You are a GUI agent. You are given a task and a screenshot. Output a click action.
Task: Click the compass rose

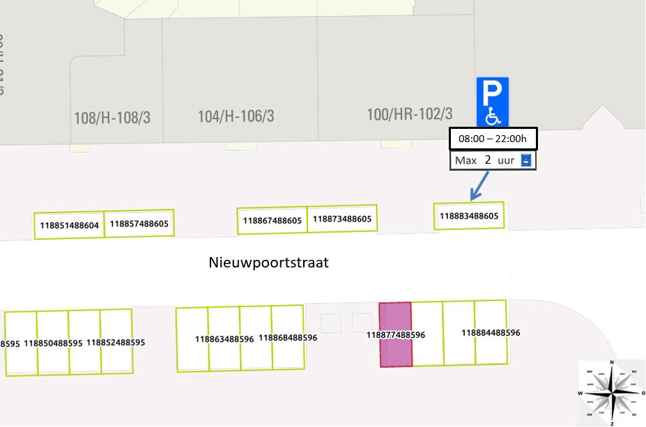click(x=611, y=392)
